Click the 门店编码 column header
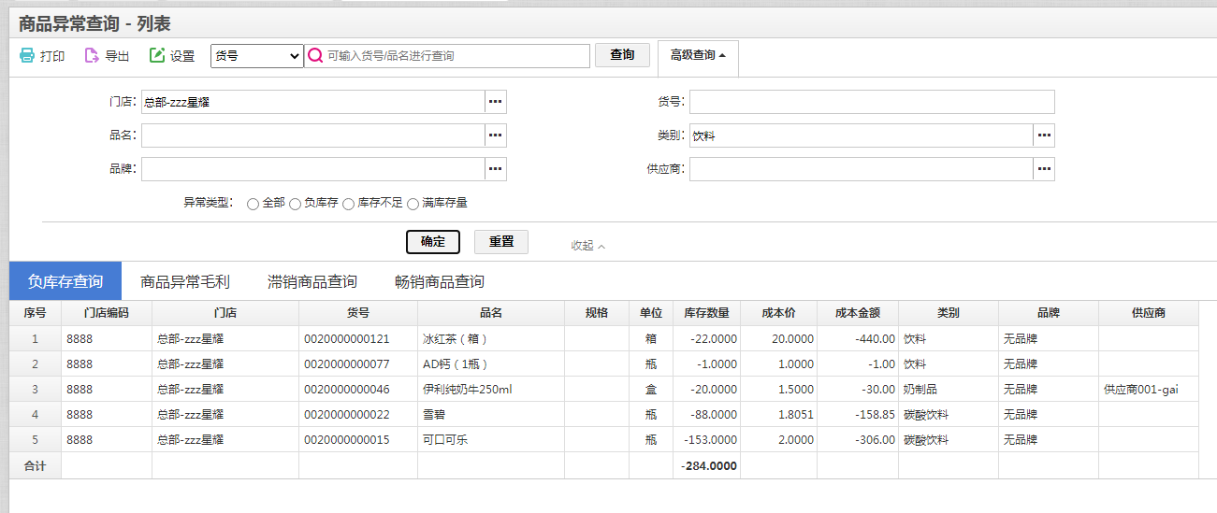Screen dimensions: 1217x513 click(106, 313)
